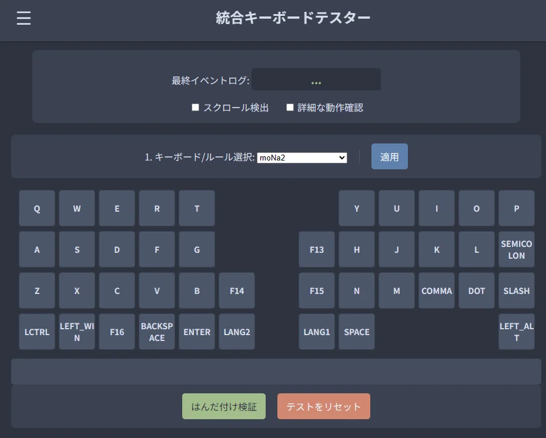Click the 最終イベントログ display field

coord(316,79)
